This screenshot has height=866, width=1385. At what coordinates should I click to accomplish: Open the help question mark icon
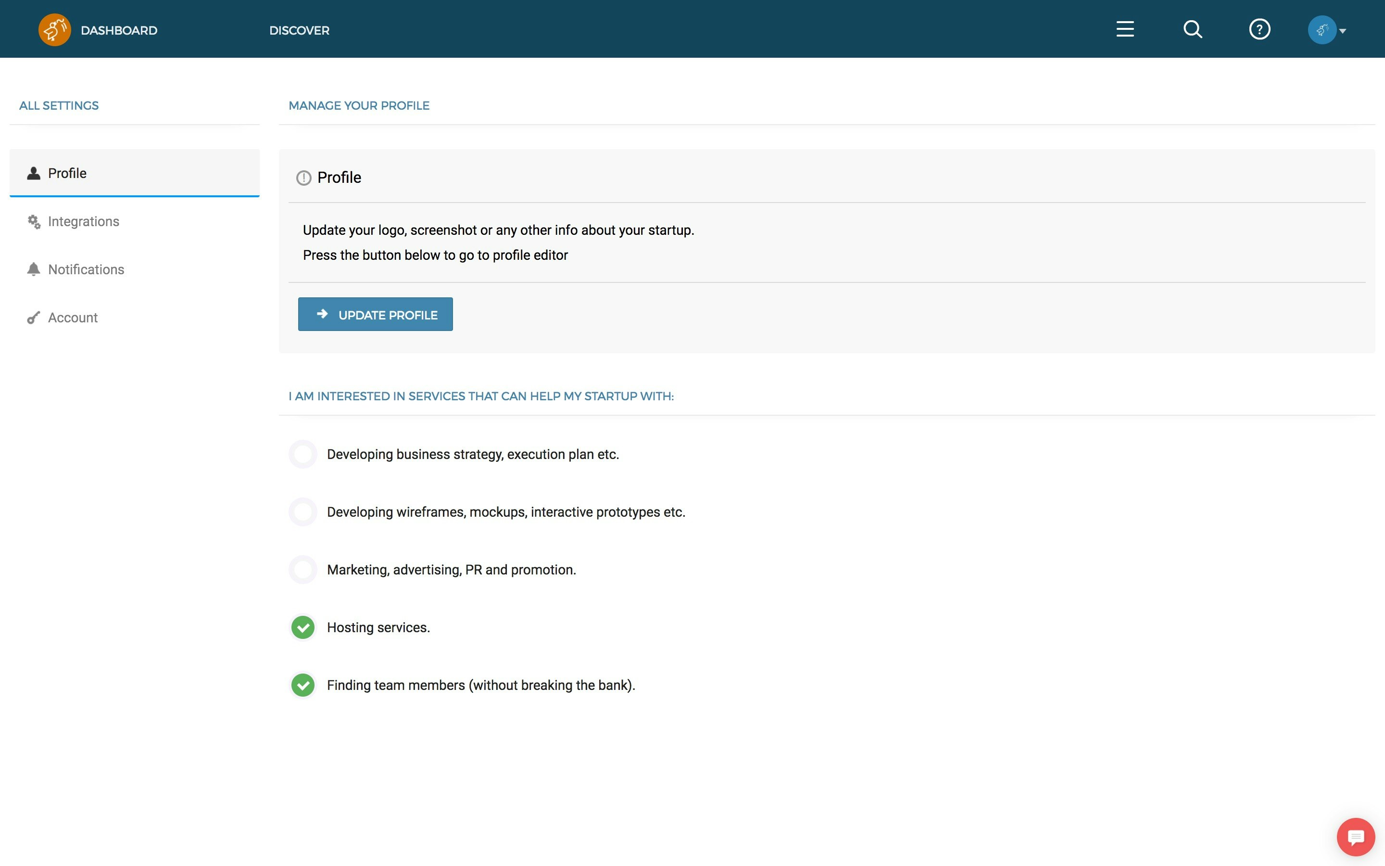[x=1259, y=29]
